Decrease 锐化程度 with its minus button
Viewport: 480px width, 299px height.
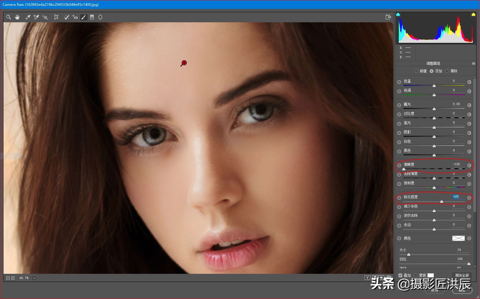399,198
